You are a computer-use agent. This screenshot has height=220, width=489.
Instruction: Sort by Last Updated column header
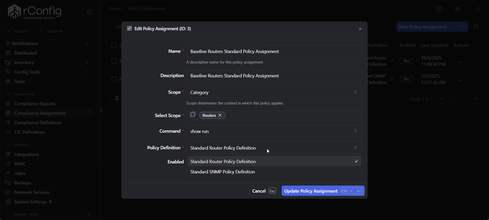tap(434, 45)
